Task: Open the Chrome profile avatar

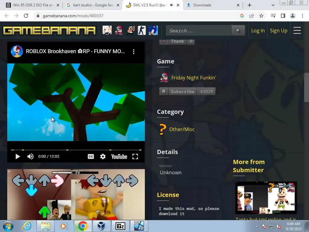Action: click(293, 16)
